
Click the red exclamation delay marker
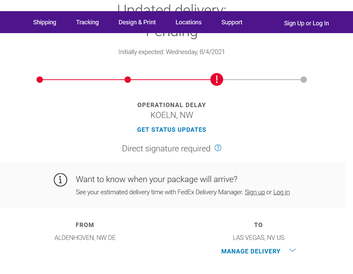[217, 79]
